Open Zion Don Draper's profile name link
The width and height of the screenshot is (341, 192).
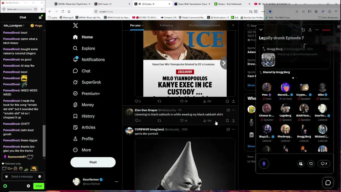coord(146,110)
